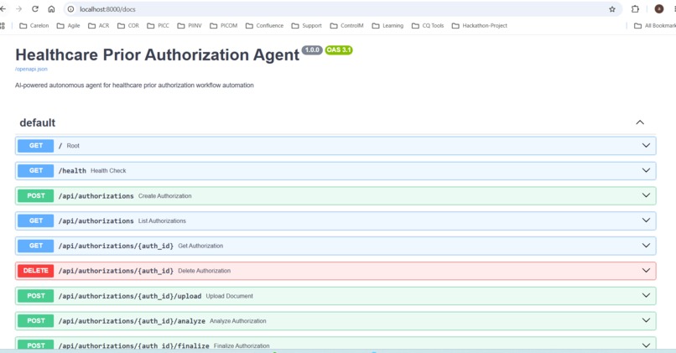Viewport: 676px width, 353px height.
Task: Click the POST badge for Upload Document
Action: click(36, 296)
